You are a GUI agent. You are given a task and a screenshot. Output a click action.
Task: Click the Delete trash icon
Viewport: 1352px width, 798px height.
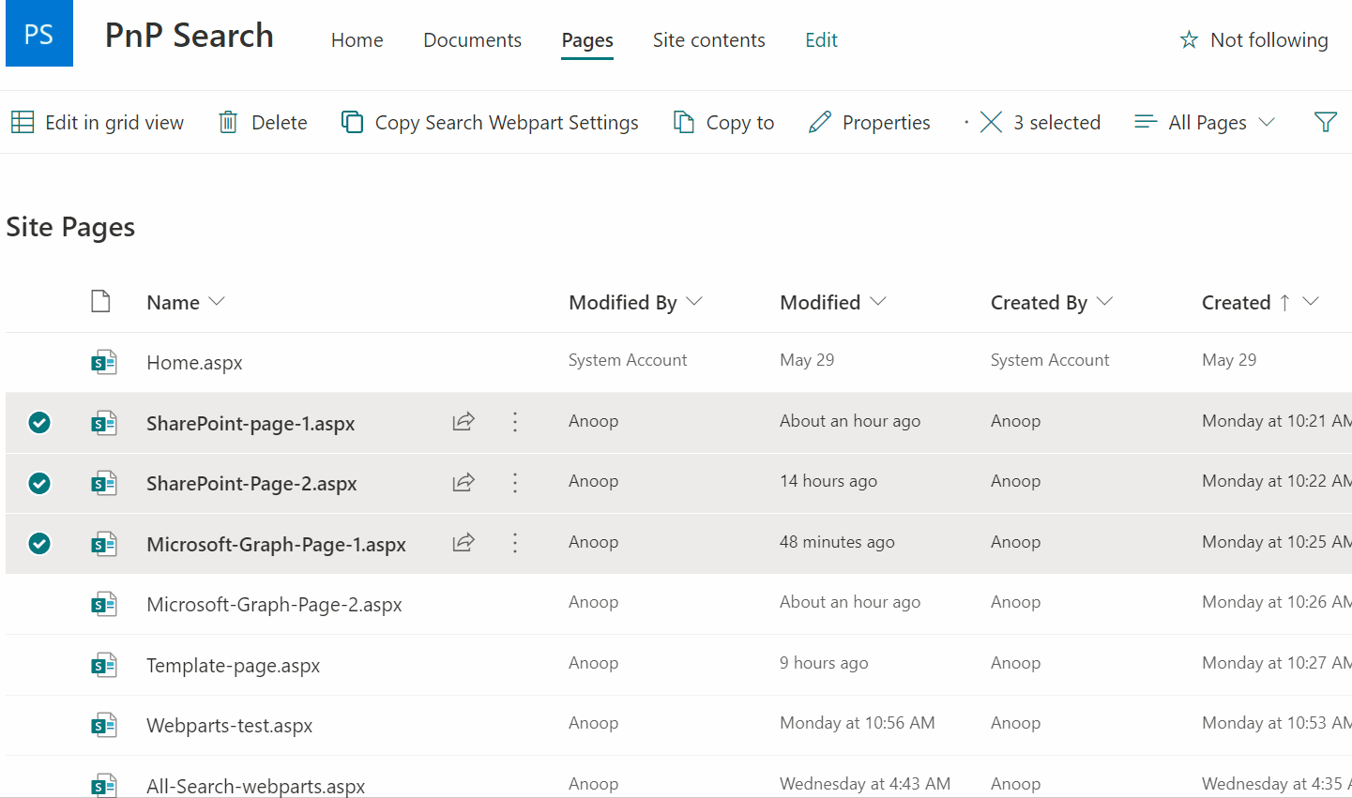tap(228, 122)
